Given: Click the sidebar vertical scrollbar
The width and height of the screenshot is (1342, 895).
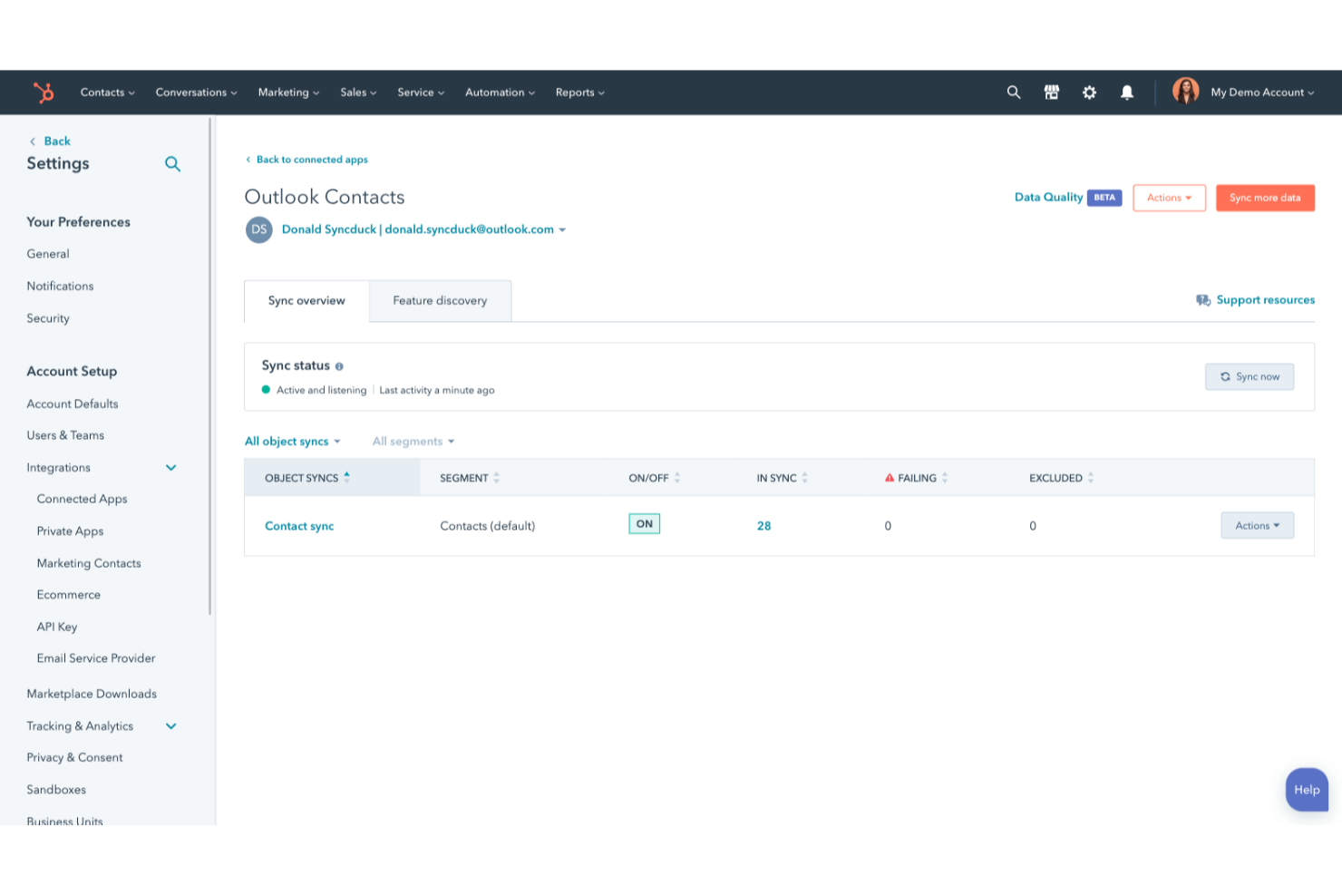Looking at the screenshot, I should (210, 366).
